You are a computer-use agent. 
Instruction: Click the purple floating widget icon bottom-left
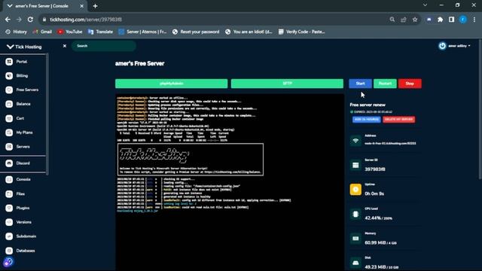coord(8,262)
